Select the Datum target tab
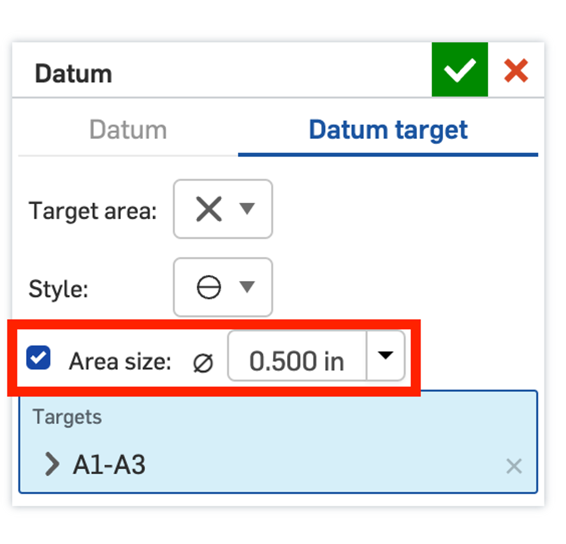Image resolution: width=566 pixels, height=544 pixels. click(388, 130)
